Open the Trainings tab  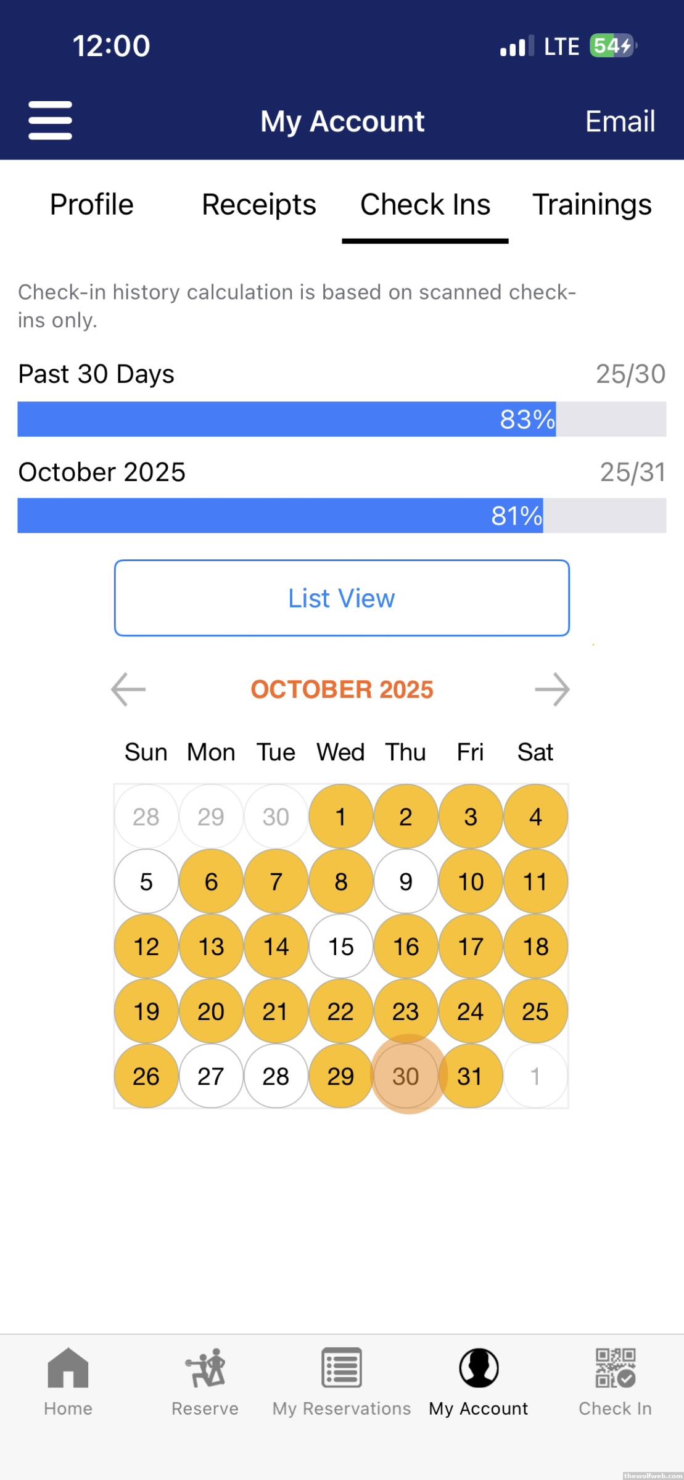pyautogui.click(x=591, y=205)
